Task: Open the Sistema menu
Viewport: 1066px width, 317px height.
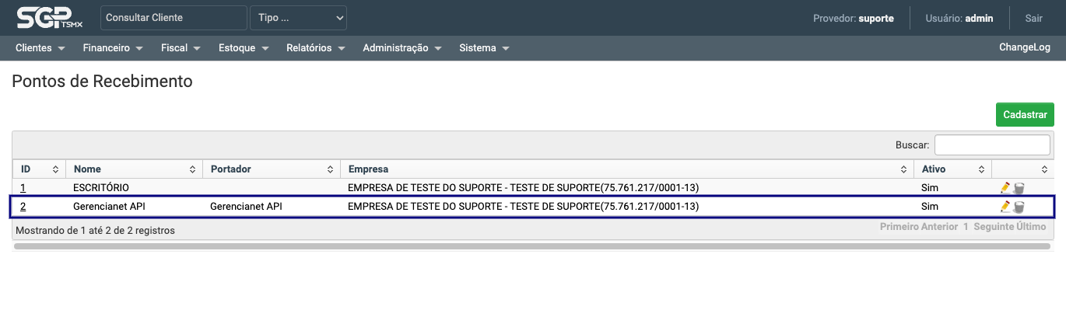Action: pyautogui.click(x=484, y=47)
